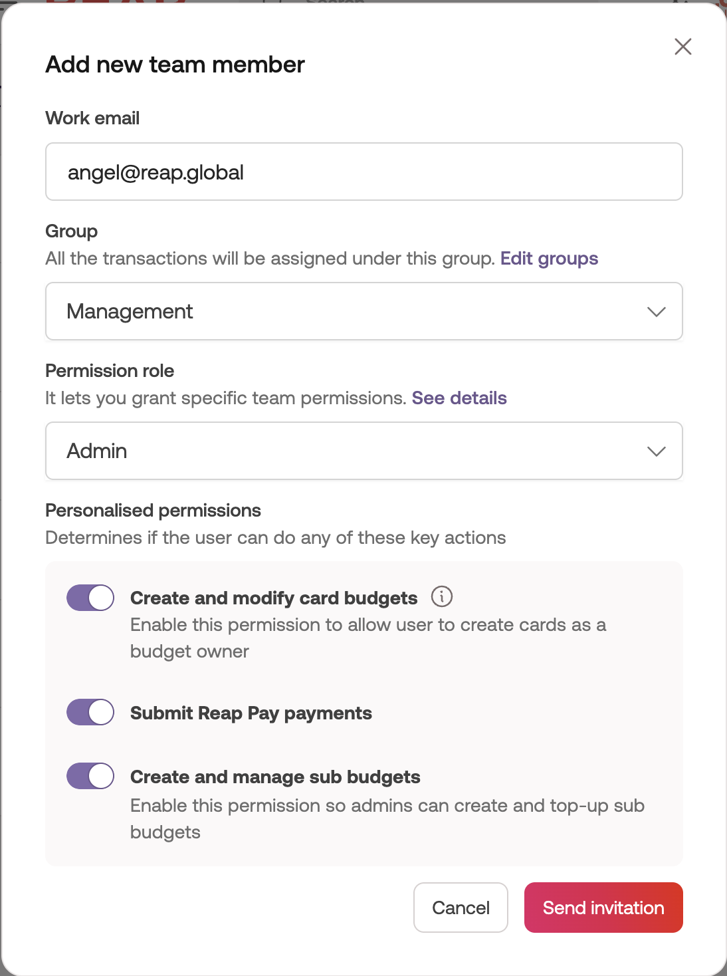Click the Work email field label
This screenshot has width=727, height=976.
[92, 118]
